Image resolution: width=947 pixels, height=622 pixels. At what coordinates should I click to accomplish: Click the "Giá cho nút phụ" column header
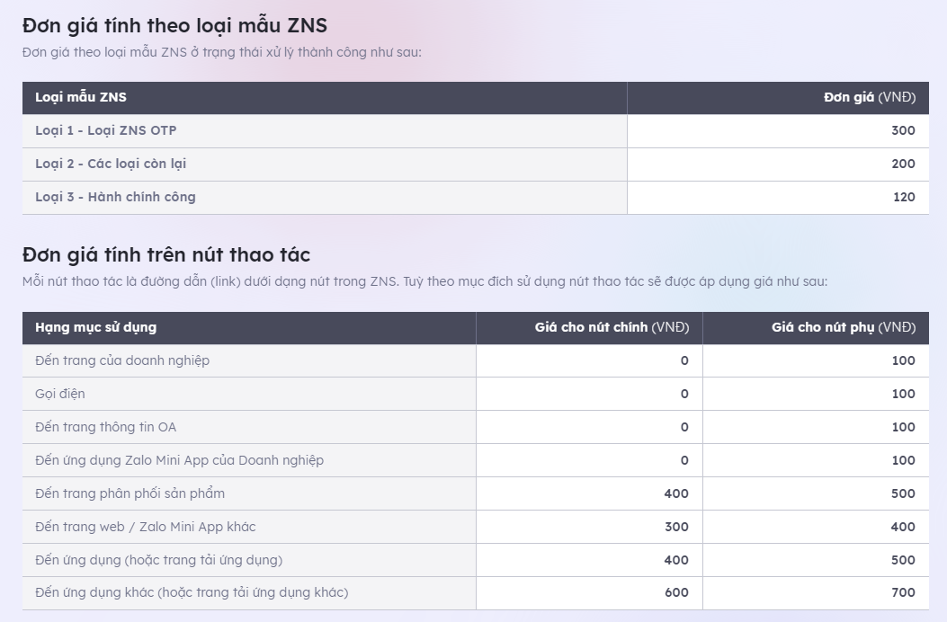click(x=843, y=327)
